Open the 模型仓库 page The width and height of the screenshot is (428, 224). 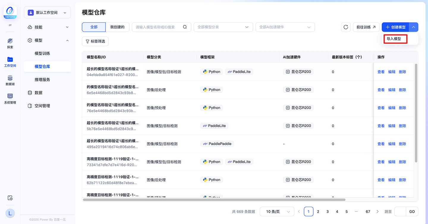[x=48, y=66]
